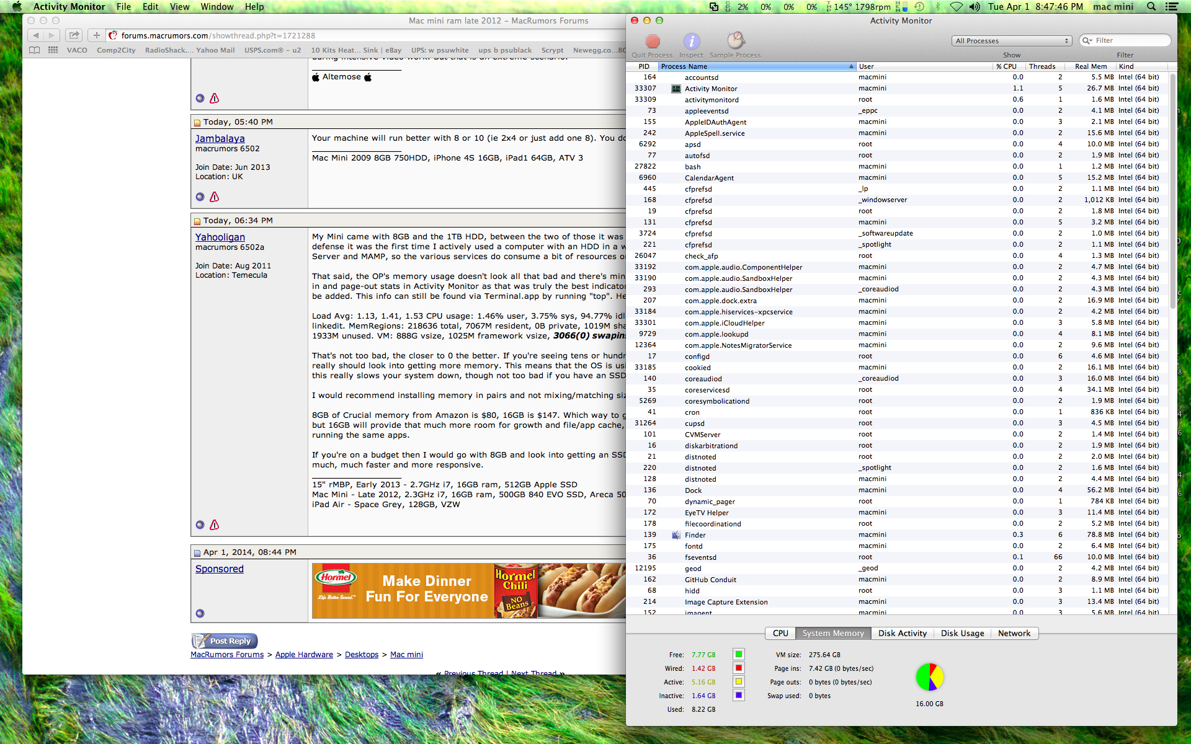Click the Finder icon in the process list
This screenshot has width=1191, height=744.
[676, 535]
